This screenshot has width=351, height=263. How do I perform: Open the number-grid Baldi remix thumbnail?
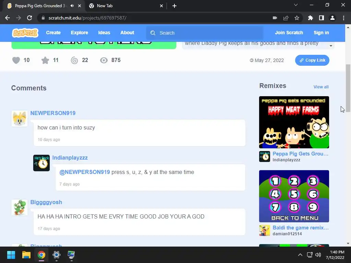[294, 196]
